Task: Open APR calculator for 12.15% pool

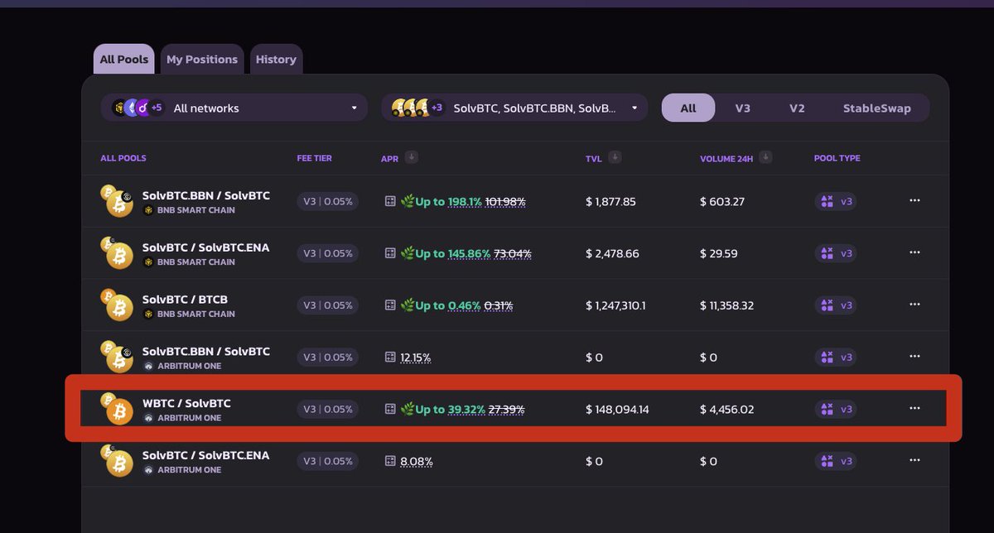Action: click(x=391, y=358)
